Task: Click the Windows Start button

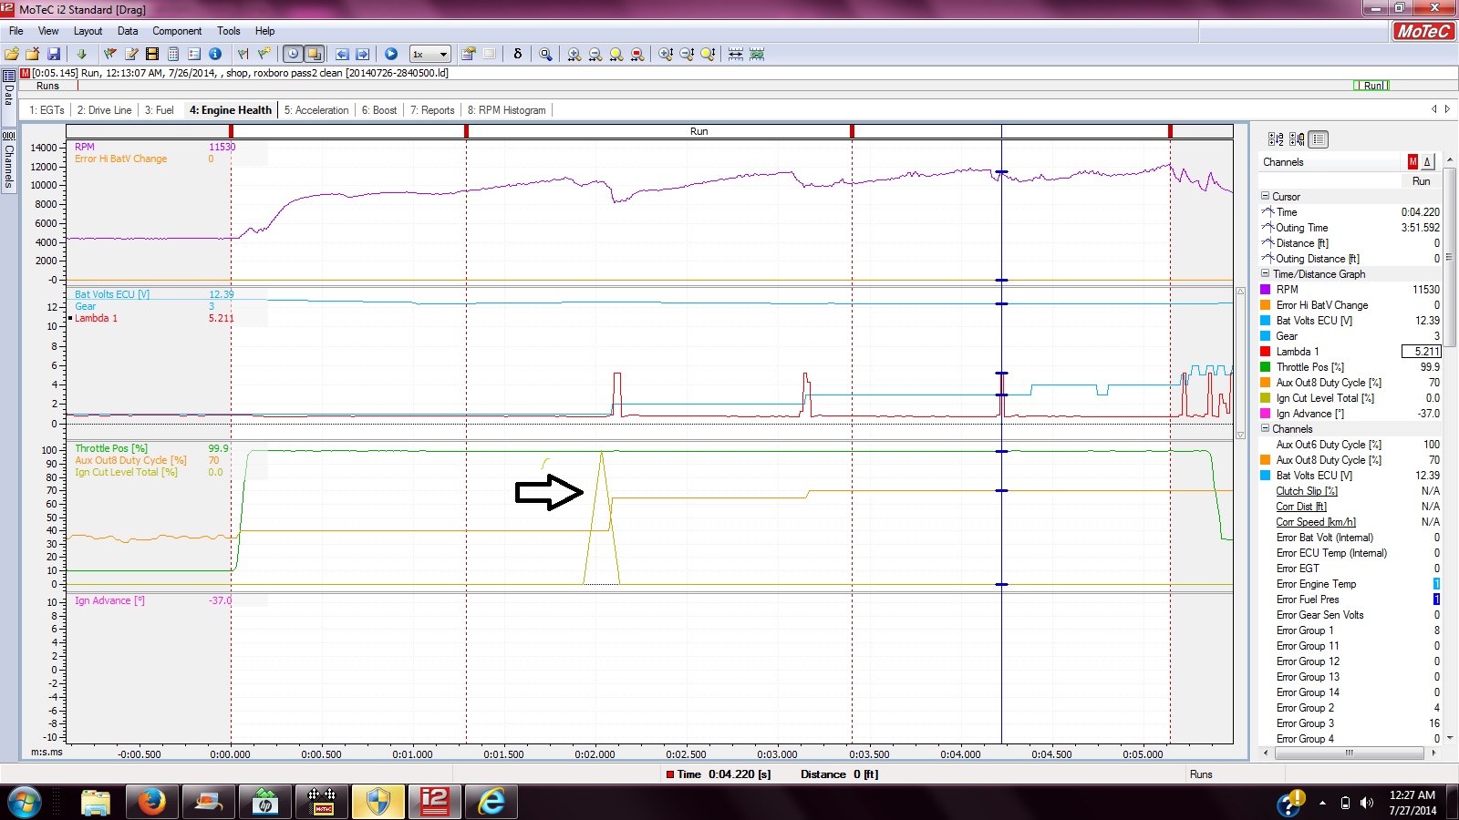Action: [25, 802]
